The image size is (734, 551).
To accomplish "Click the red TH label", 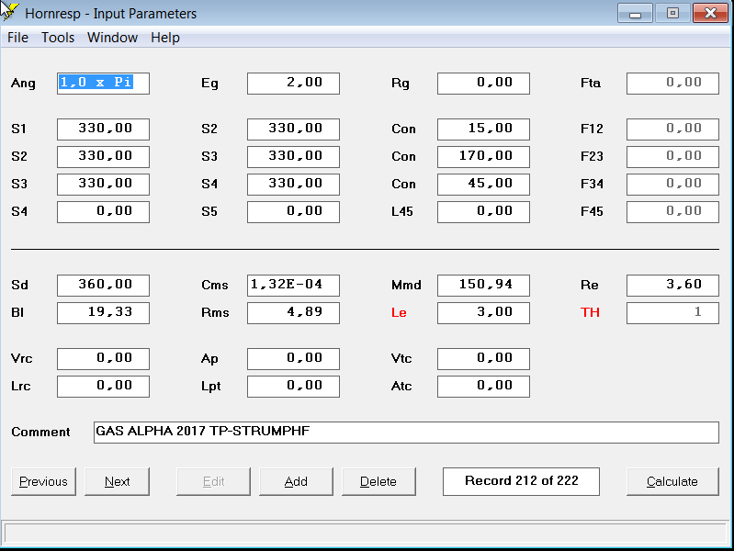I will [590, 313].
